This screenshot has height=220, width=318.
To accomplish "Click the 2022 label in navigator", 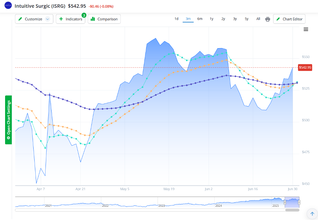I will [105, 206].
